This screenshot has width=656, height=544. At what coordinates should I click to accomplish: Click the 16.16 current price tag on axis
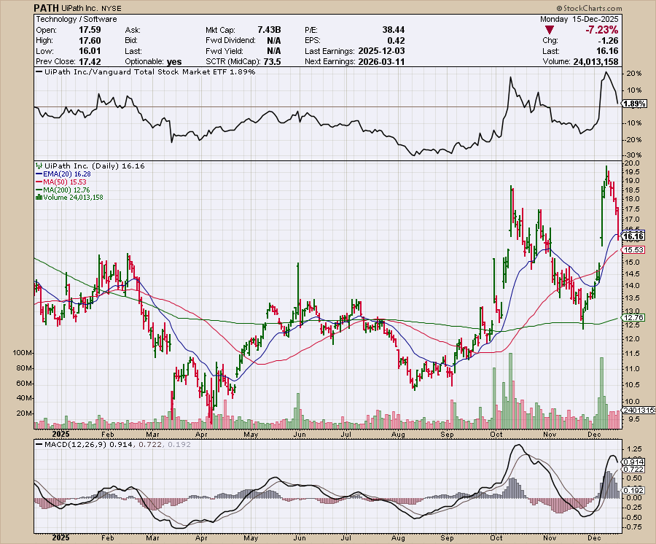tap(633, 237)
